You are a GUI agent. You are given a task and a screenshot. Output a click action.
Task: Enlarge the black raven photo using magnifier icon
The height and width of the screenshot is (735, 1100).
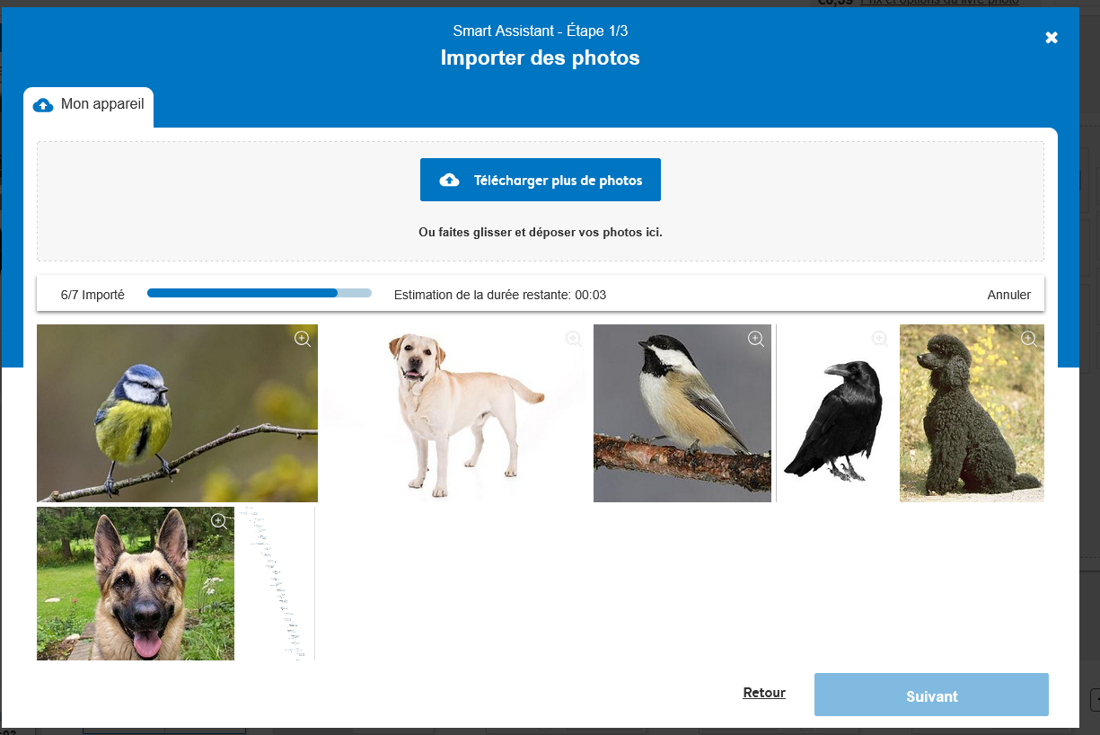[880, 339]
